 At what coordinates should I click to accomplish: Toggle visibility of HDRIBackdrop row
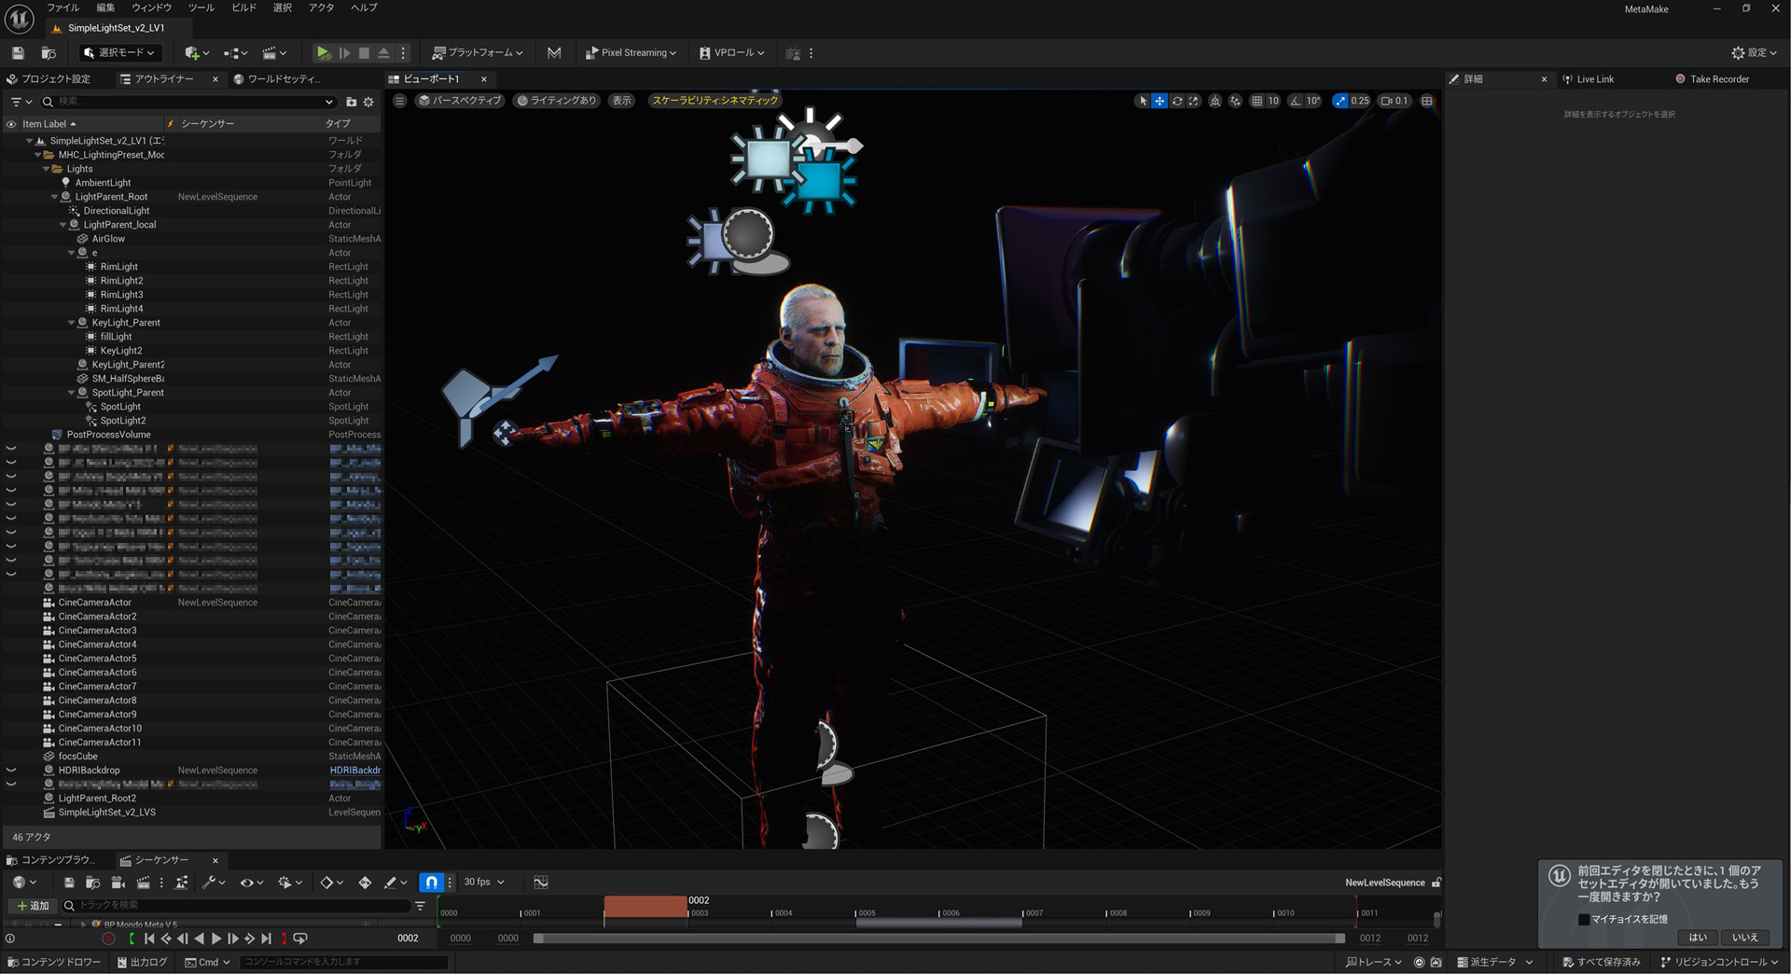tap(11, 771)
